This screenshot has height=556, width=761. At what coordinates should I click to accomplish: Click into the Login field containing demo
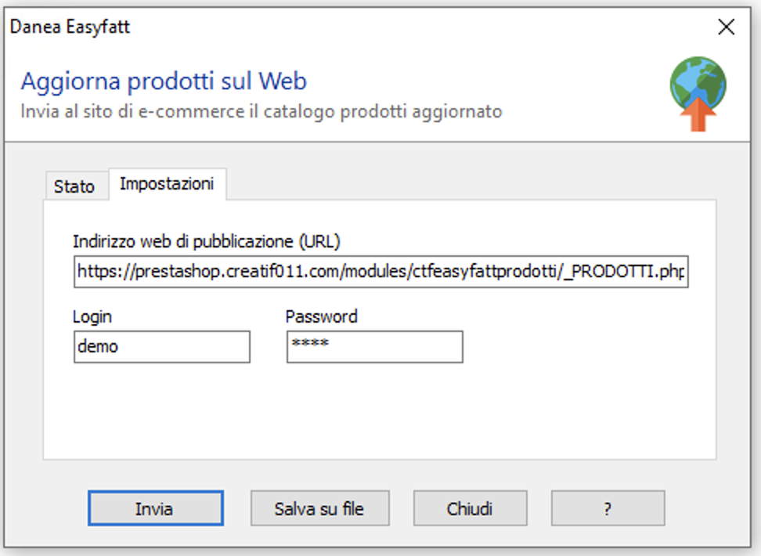tap(161, 347)
